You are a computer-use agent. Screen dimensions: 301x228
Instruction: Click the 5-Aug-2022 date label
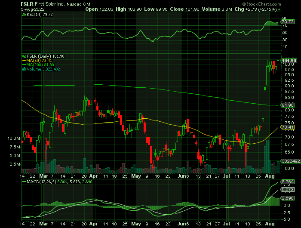tap(33, 9)
